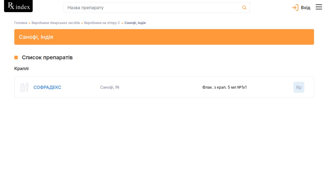Click breadcrumb separator dot after Головна
The image size is (324, 194).
(x=29, y=23)
